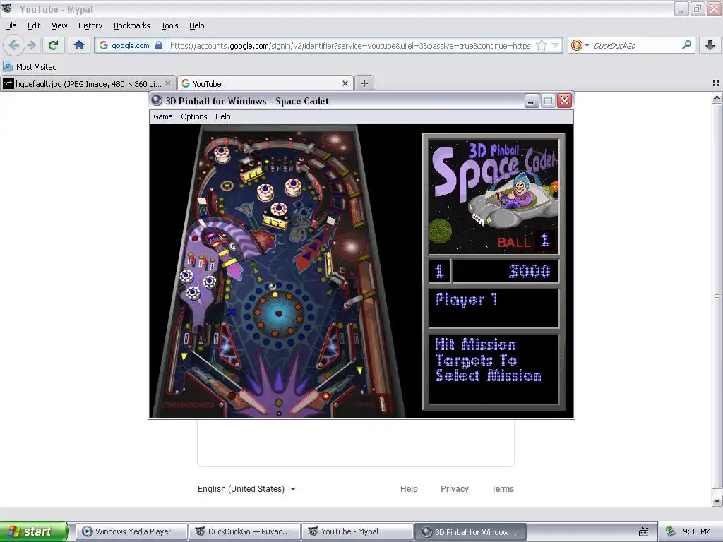Open the Most Visited bookmarks folder
Screen dimensions: 723x542
click(x=30, y=67)
